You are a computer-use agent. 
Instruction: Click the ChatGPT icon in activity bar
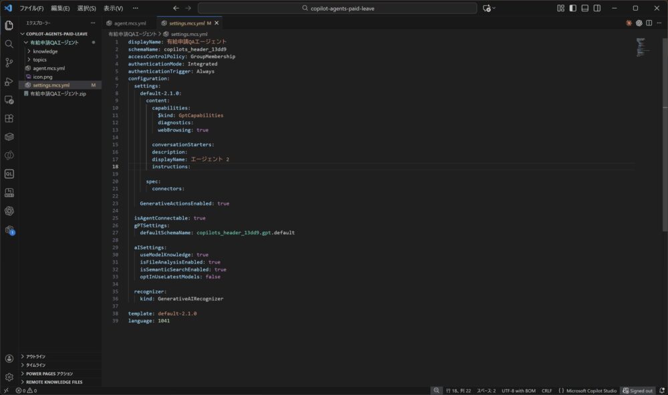9,211
